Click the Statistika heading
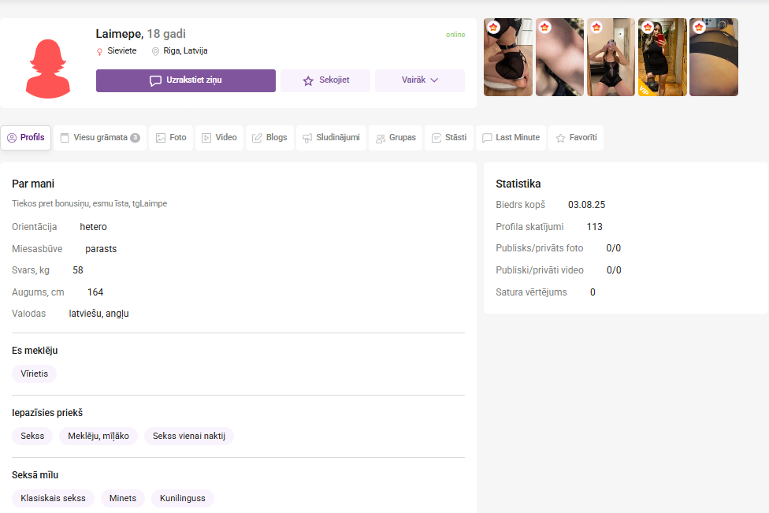Viewport: 769px width, 513px height. click(518, 184)
